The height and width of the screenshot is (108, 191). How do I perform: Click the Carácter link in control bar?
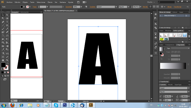[x=93, y=7]
